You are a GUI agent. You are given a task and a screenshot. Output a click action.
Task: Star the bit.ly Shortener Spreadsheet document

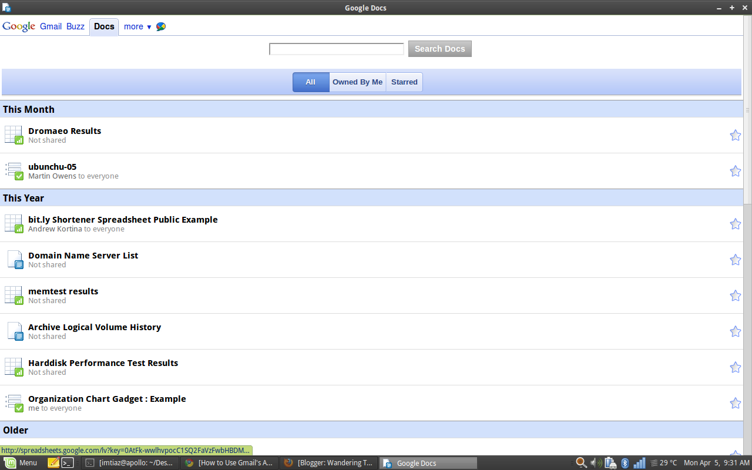click(x=735, y=224)
